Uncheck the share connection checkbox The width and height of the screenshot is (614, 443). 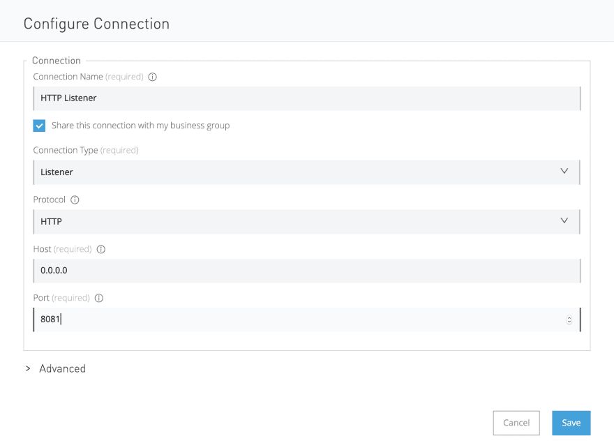39,126
